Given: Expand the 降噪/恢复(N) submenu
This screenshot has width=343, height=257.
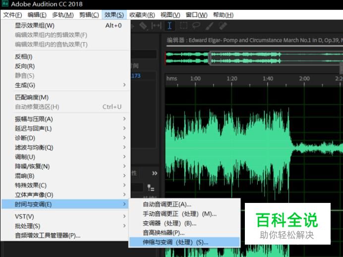Looking at the screenshot, I should 65,166.
